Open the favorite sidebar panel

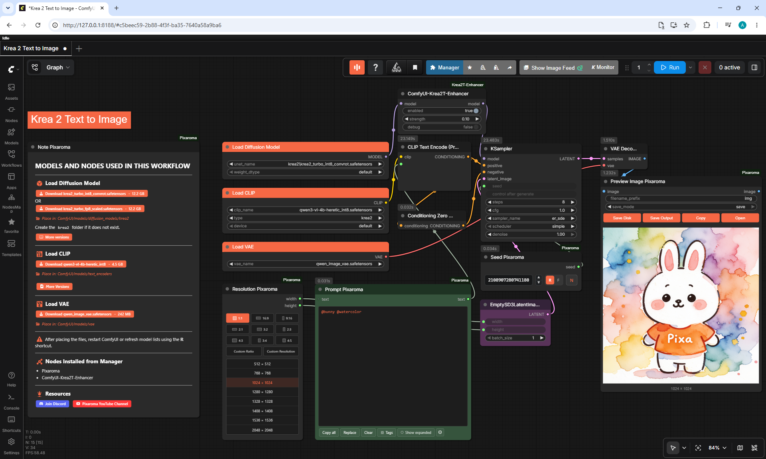coord(11,225)
